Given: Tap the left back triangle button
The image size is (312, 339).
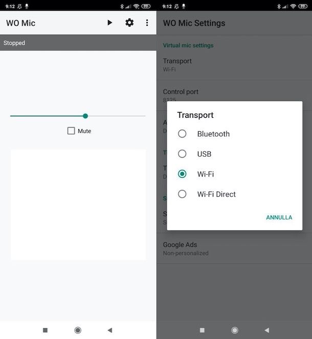Looking at the screenshot, I should point(110,330).
